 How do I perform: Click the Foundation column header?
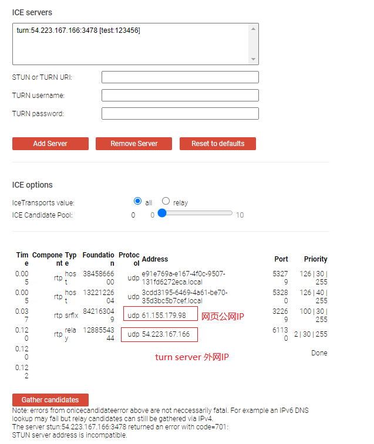pyautogui.click(x=98, y=259)
